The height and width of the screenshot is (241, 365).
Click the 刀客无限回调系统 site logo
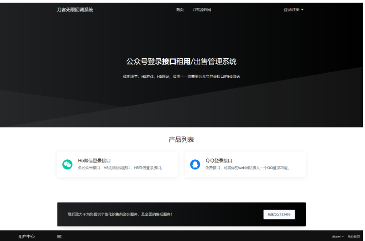coord(75,10)
